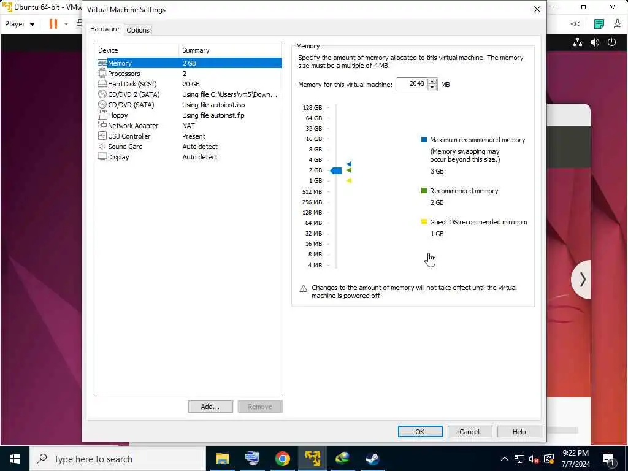Click the VMware download tools icon
628x471 pixels.
617,24
